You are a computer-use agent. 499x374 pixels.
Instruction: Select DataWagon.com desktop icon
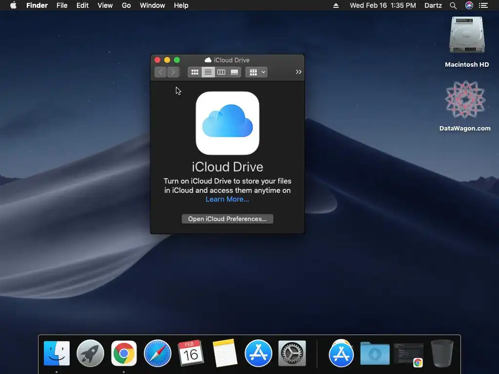(465, 106)
